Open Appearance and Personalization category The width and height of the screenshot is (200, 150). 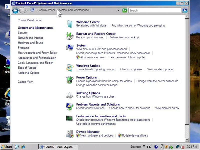[x=37, y=58]
